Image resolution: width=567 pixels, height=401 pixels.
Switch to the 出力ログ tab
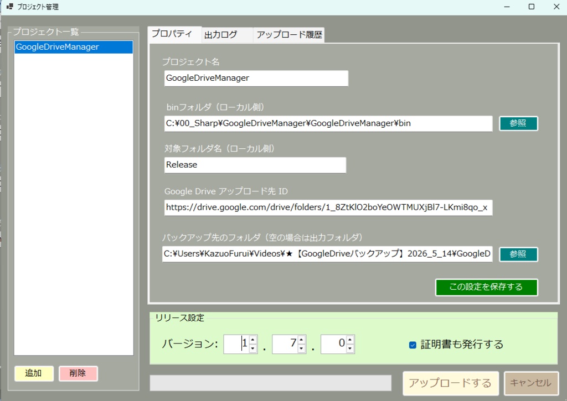point(226,35)
